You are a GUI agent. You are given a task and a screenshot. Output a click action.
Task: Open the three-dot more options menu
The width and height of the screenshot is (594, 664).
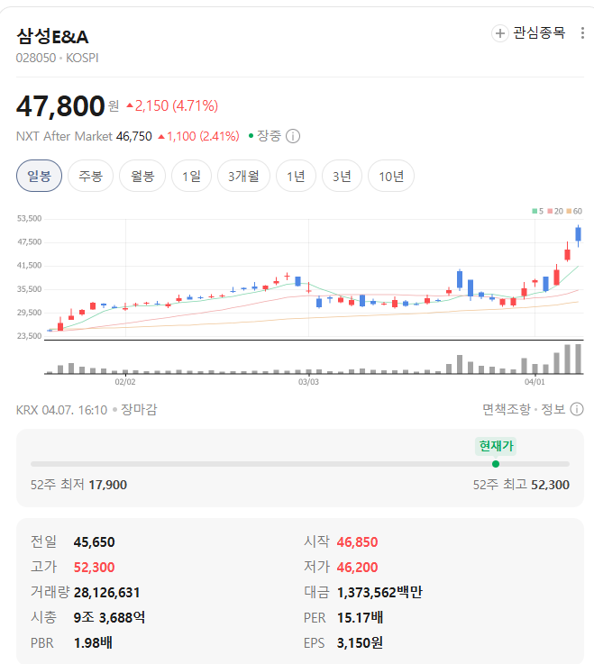(582, 33)
